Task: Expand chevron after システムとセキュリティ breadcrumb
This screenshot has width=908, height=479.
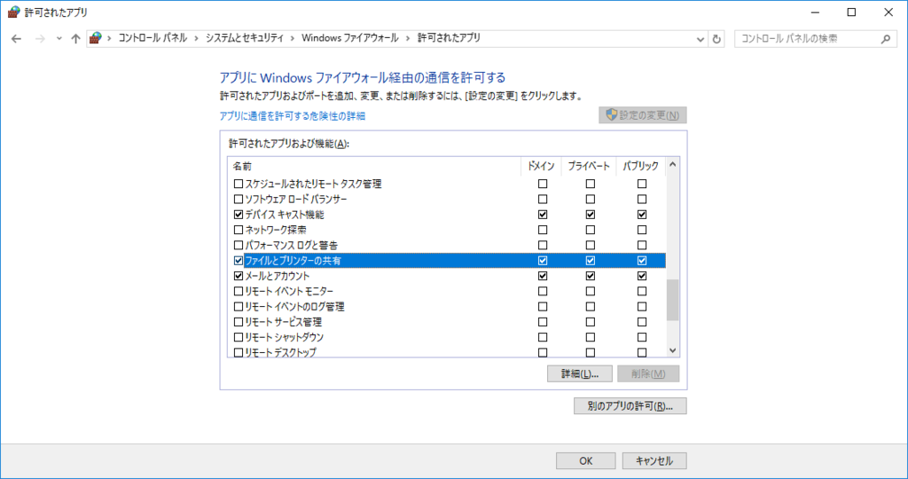Action: [x=293, y=38]
